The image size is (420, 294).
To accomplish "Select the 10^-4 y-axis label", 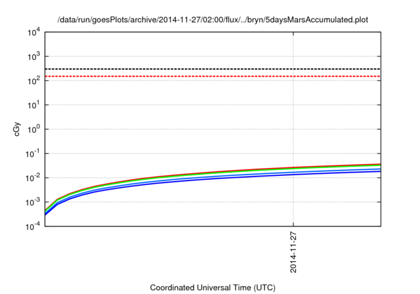I will pos(32,227).
